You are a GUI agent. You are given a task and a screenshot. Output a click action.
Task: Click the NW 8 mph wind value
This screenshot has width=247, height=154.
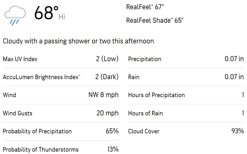point(103,95)
